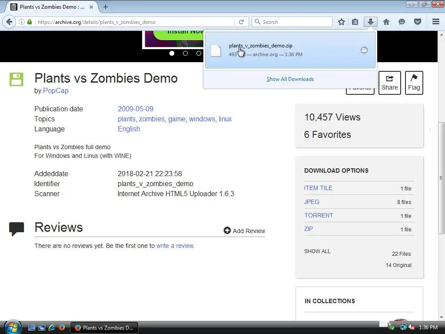Show bookmarks list icon
445x334 pixels.
pyautogui.click(x=355, y=22)
